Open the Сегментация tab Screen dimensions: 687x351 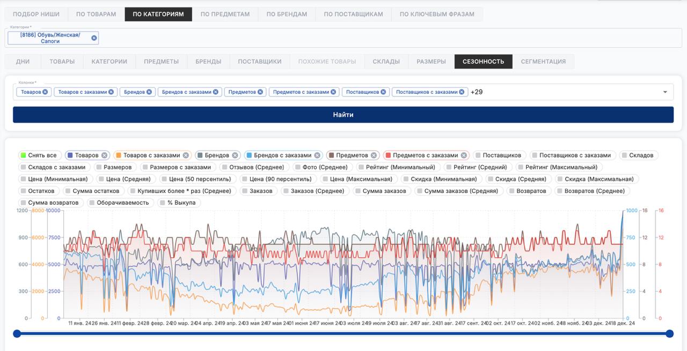coord(543,62)
